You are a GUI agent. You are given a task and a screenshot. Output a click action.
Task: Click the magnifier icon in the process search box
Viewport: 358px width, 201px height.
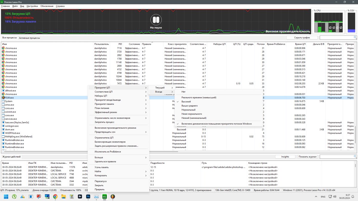coord(355,38)
